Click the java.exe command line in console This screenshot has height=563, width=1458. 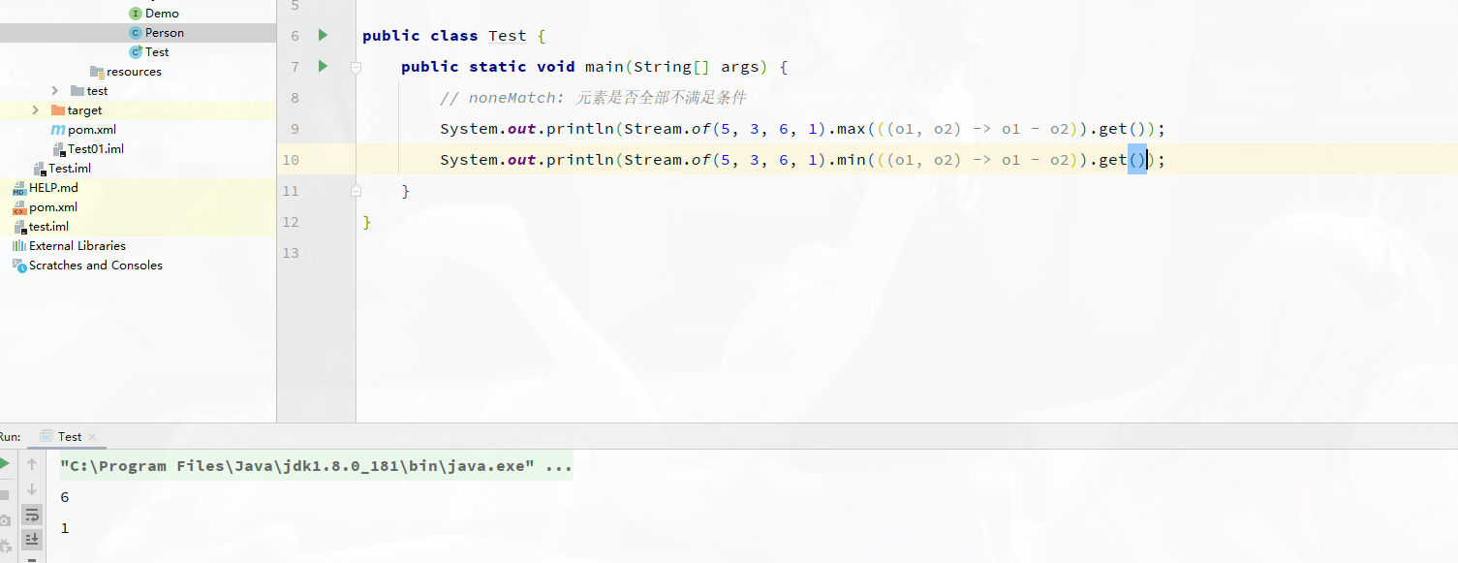(x=316, y=466)
